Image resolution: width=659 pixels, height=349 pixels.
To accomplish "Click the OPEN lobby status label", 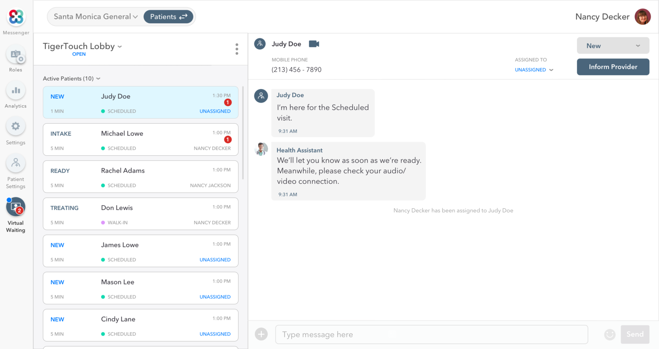I will click(79, 54).
